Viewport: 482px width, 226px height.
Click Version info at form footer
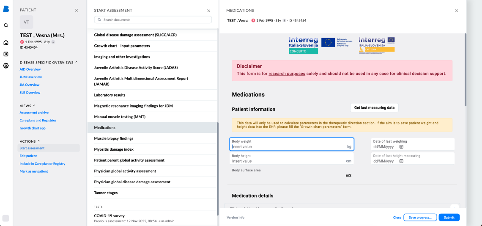pos(236,218)
